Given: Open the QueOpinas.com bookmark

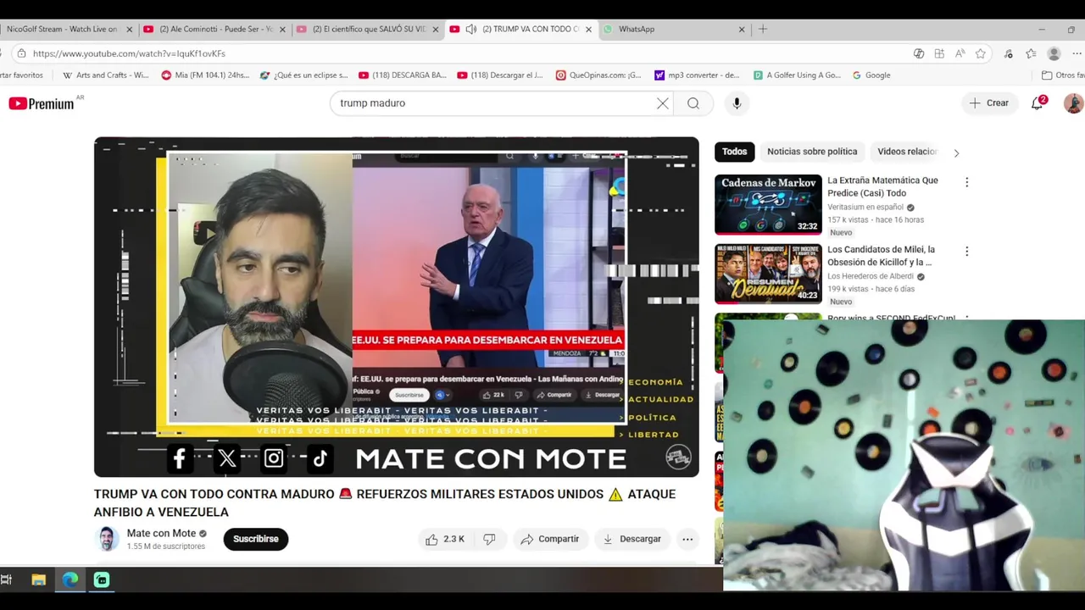Looking at the screenshot, I should point(599,75).
